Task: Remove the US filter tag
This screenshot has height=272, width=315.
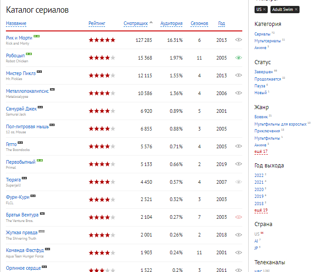Action: pyautogui.click(x=265, y=10)
